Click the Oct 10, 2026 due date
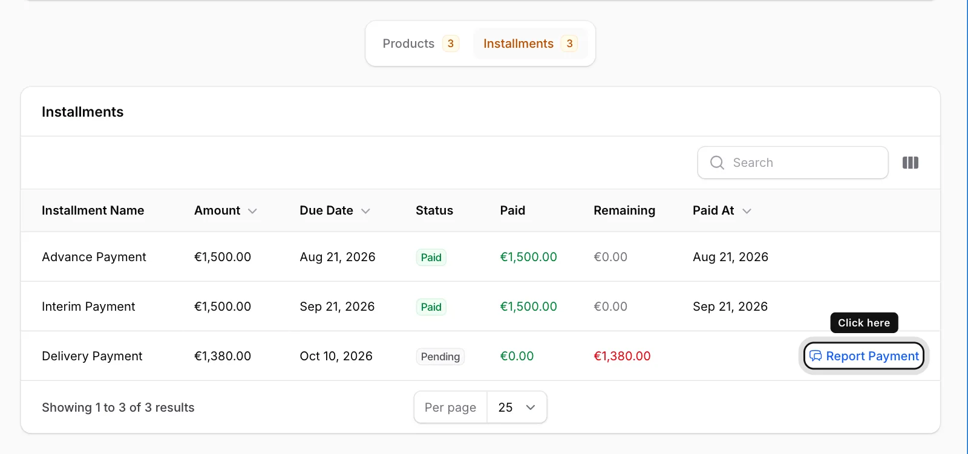The image size is (968, 454). pos(336,356)
